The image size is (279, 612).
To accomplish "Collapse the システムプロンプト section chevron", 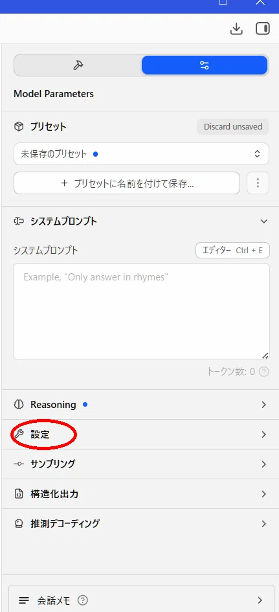I will pos(264,221).
